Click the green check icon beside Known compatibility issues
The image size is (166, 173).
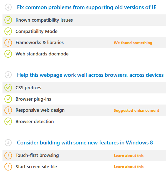point(8,20)
